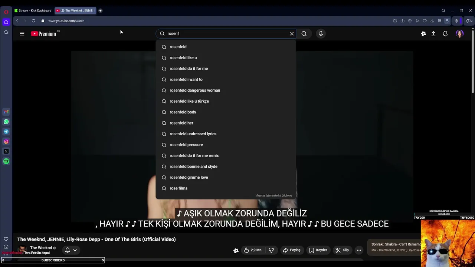Open a new browser tab
Image resolution: width=475 pixels, height=267 pixels.
[100, 11]
